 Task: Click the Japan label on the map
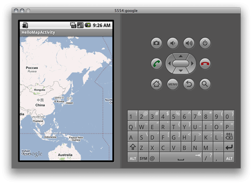tap(69, 103)
